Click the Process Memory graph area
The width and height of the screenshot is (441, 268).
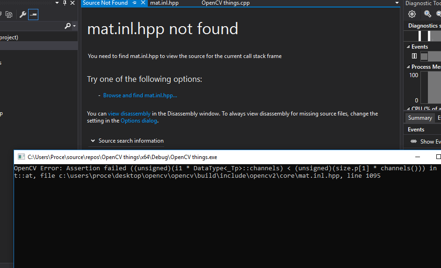[431, 87]
